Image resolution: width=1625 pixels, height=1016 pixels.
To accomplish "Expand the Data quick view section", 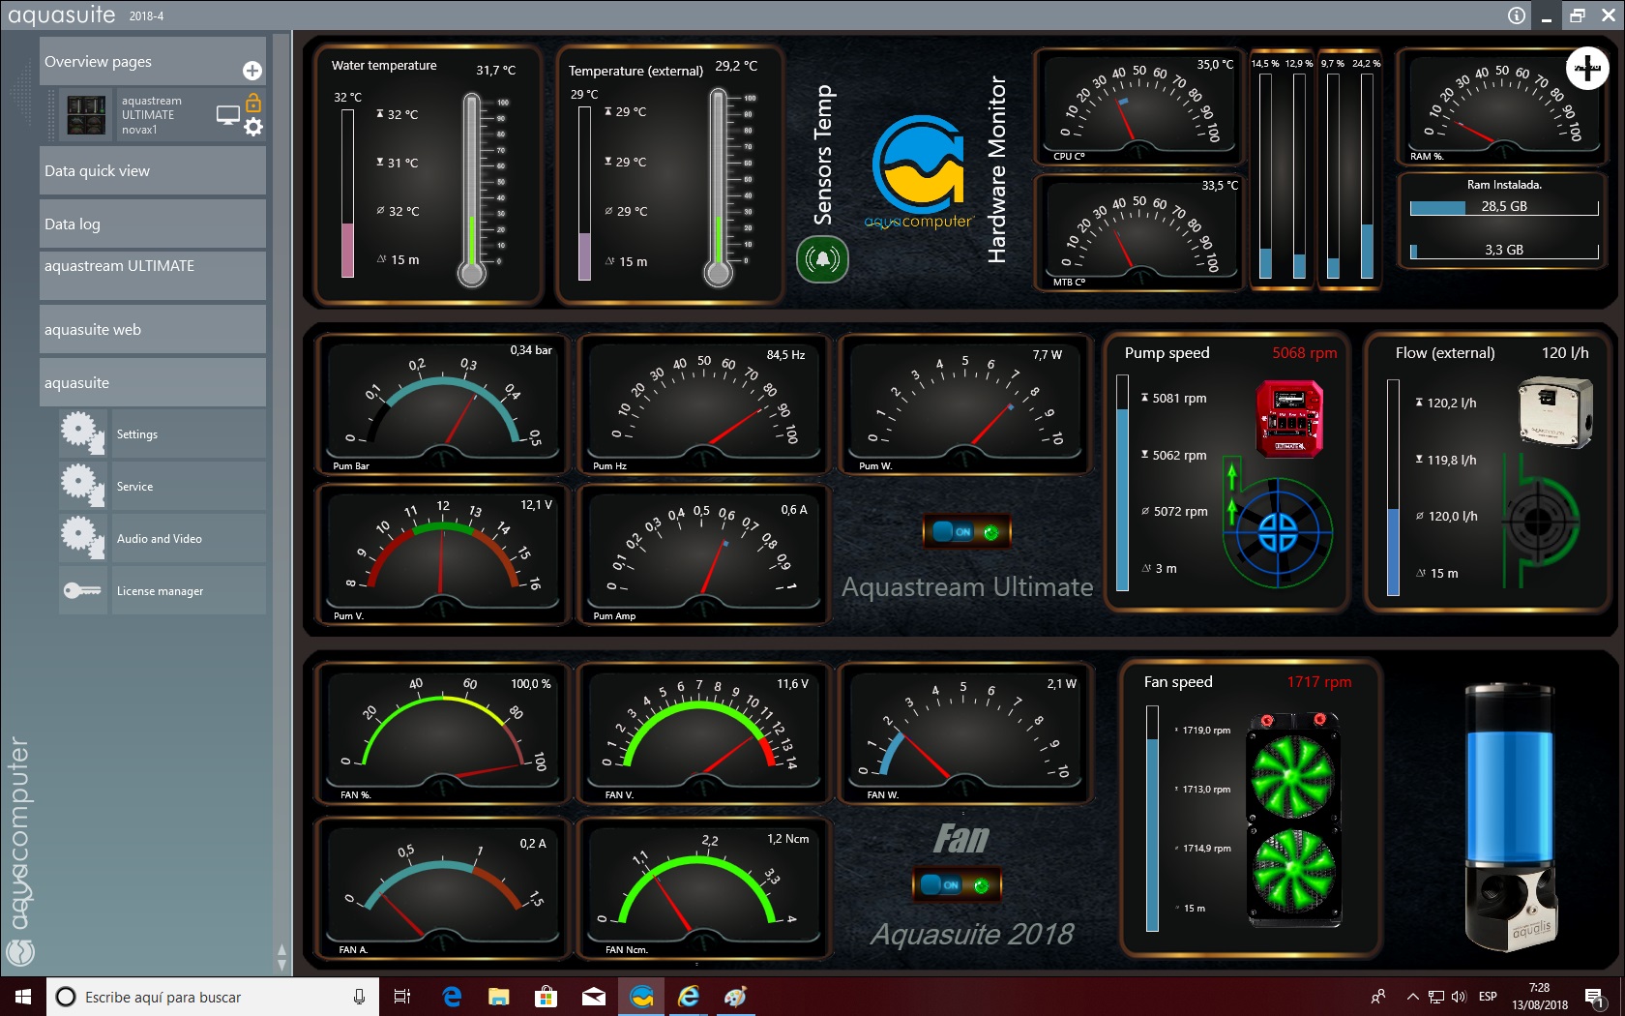I will 152,171.
